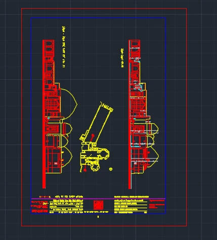Screen dimensions: 217x240
Task: Select the yellow heading text above magenta line, right side
Action: [x=132, y=197]
